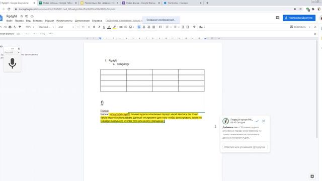Insert a link from the toolbar
322x181 pixels.
[x=121, y=27]
